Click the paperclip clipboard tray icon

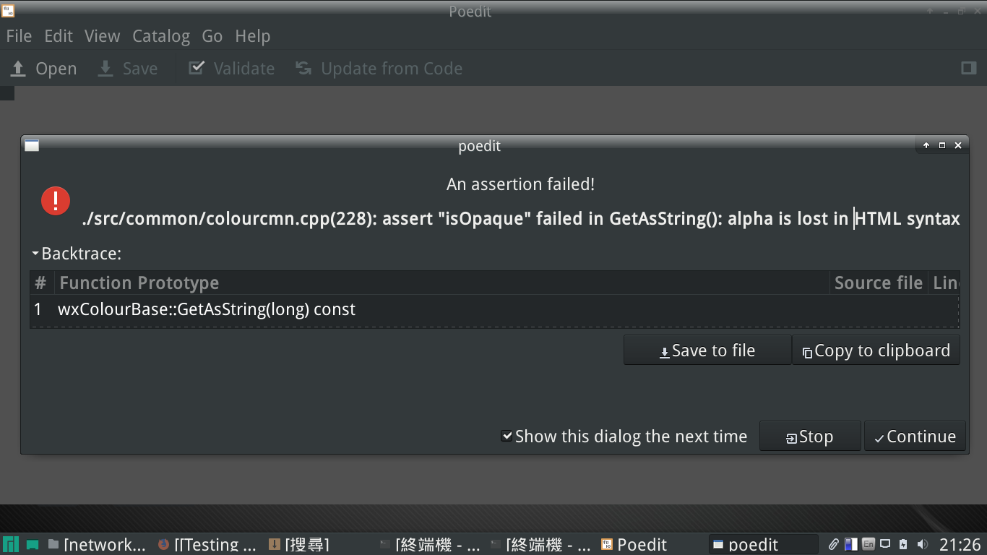[x=833, y=544]
